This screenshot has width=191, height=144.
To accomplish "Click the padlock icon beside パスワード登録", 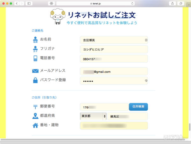I will click(x=35, y=80).
